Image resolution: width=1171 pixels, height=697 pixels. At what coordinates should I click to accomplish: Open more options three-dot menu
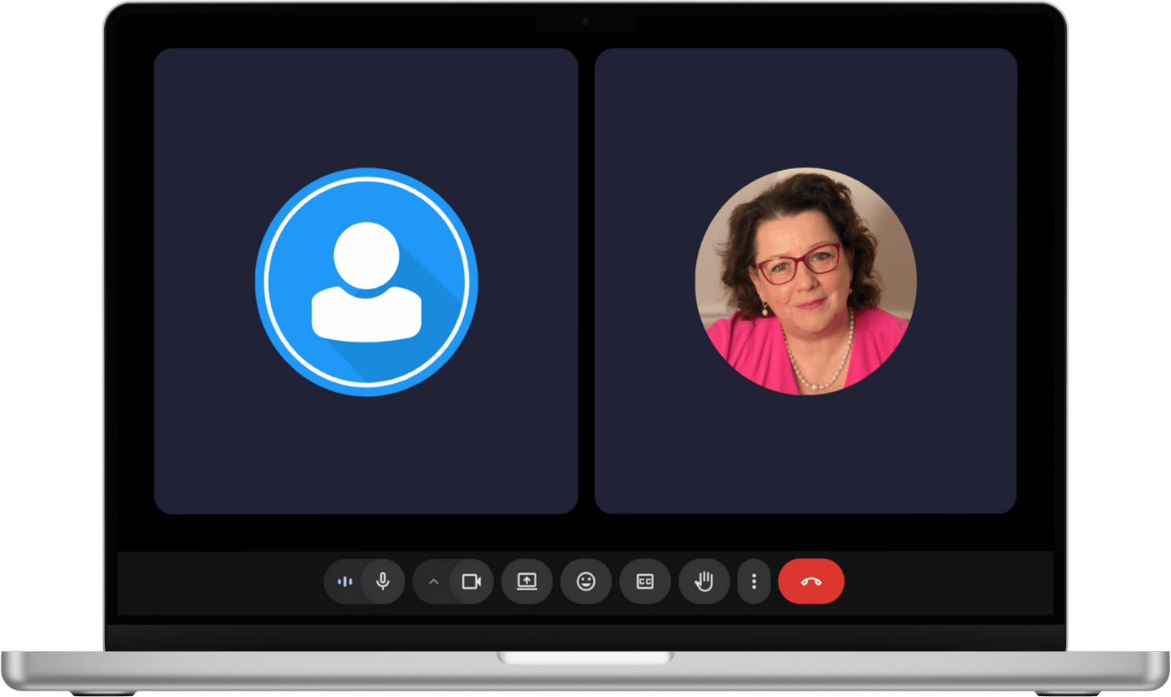754,582
